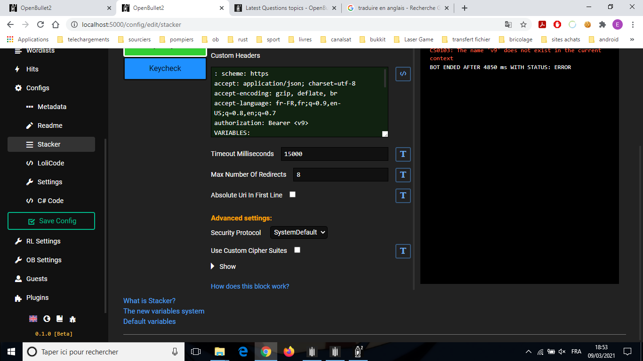Open the cookie extension icon
Image resolution: width=643 pixels, height=361 pixels.
coord(587,24)
